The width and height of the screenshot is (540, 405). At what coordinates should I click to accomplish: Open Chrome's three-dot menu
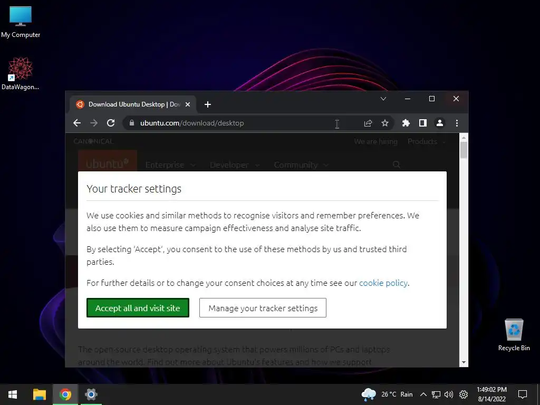click(457, 123)
